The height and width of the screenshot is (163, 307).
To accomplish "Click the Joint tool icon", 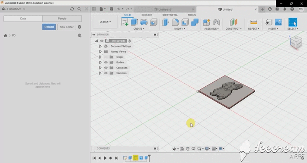I will tap(217, 22).
